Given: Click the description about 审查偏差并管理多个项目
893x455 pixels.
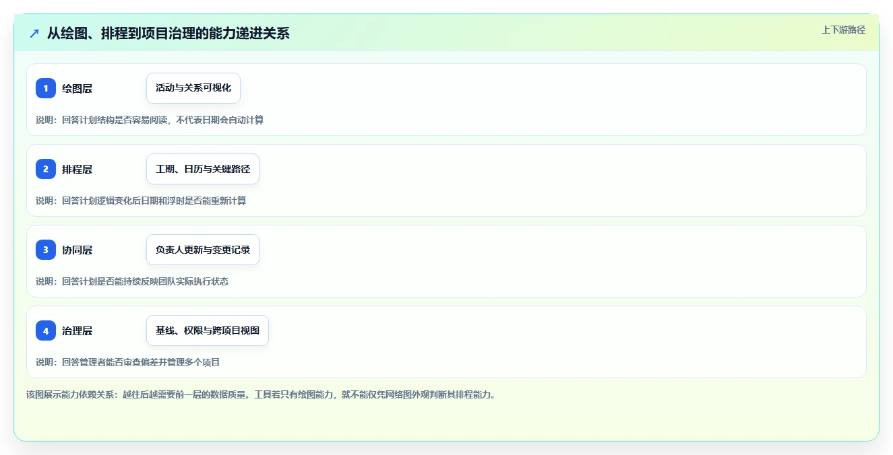Looking at the screenshot, I should coord(128,362).
